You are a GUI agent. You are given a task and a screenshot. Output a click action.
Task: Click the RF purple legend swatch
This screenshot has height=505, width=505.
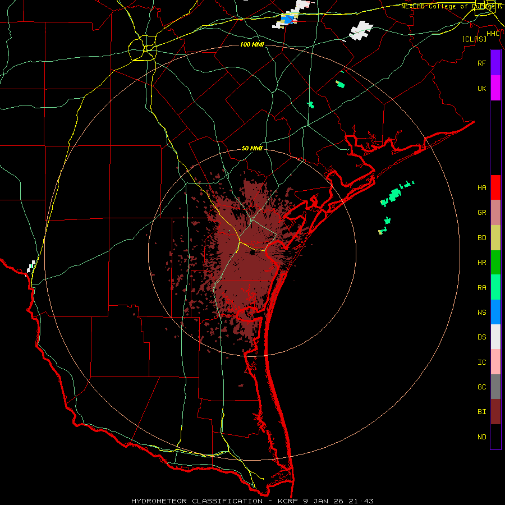click(x=495, y=63)
